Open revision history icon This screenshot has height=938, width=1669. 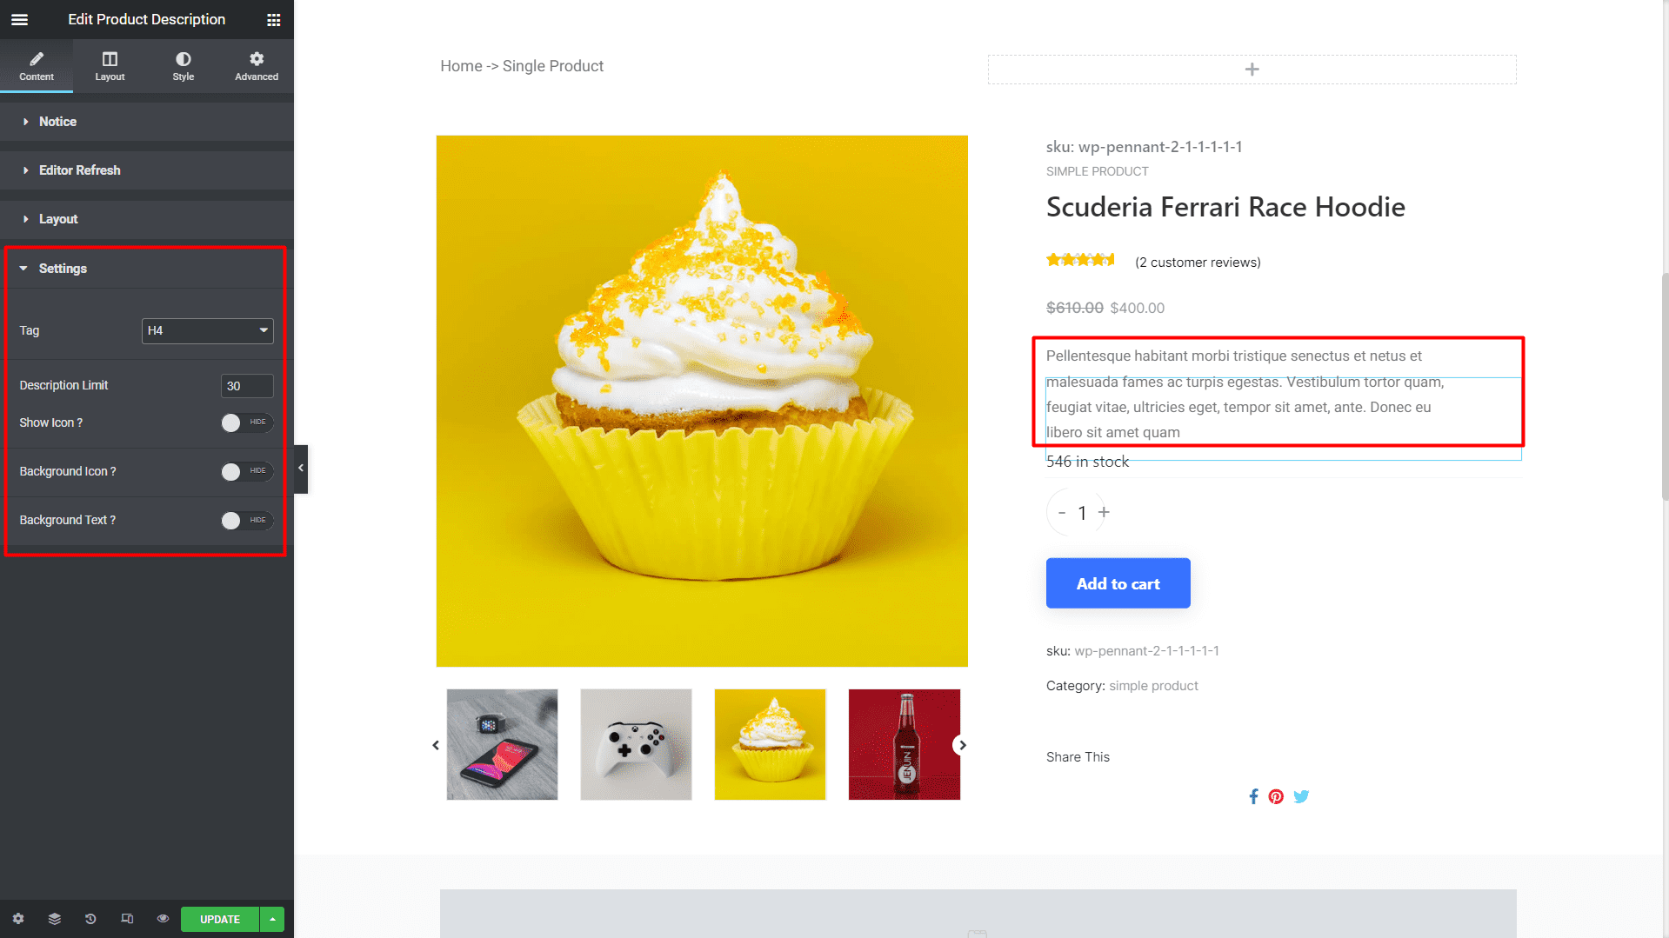click(x=90, y=919)
